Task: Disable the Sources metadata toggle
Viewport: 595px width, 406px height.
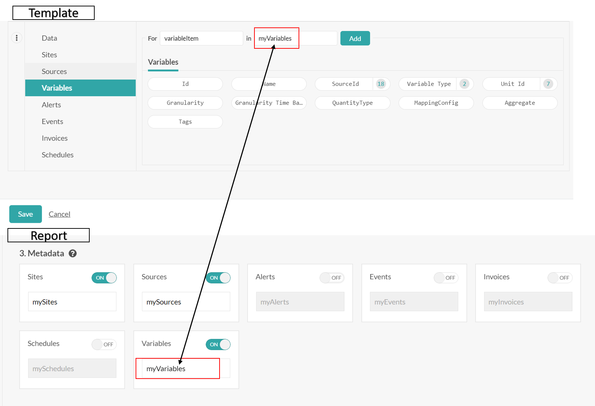Action: point(218,278)
